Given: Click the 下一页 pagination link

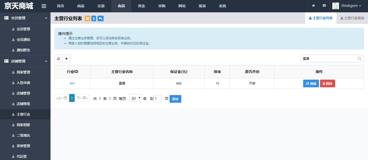Looking at the screenshot, I should point(82,98).
